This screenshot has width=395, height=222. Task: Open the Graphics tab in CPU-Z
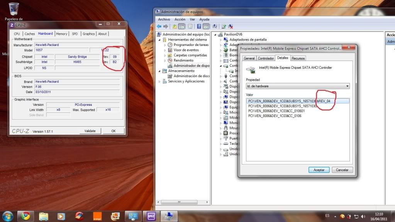(x=89, y=34)
